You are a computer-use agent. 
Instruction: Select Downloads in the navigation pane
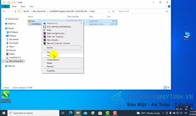pos(14,43)
